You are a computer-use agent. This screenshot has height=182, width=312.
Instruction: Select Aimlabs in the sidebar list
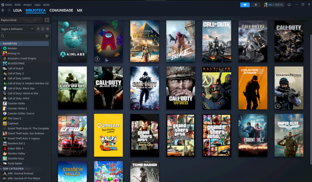coord(12,49)
